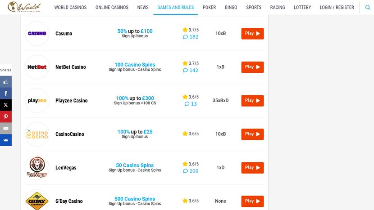Share page by email icon
The width and height of the screenshot is (374, 210).
coord(6,129)
